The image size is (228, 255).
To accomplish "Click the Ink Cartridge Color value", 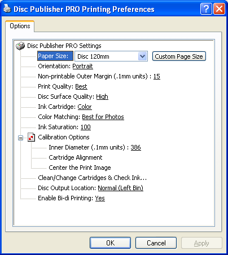I will [x=85, y=107].
